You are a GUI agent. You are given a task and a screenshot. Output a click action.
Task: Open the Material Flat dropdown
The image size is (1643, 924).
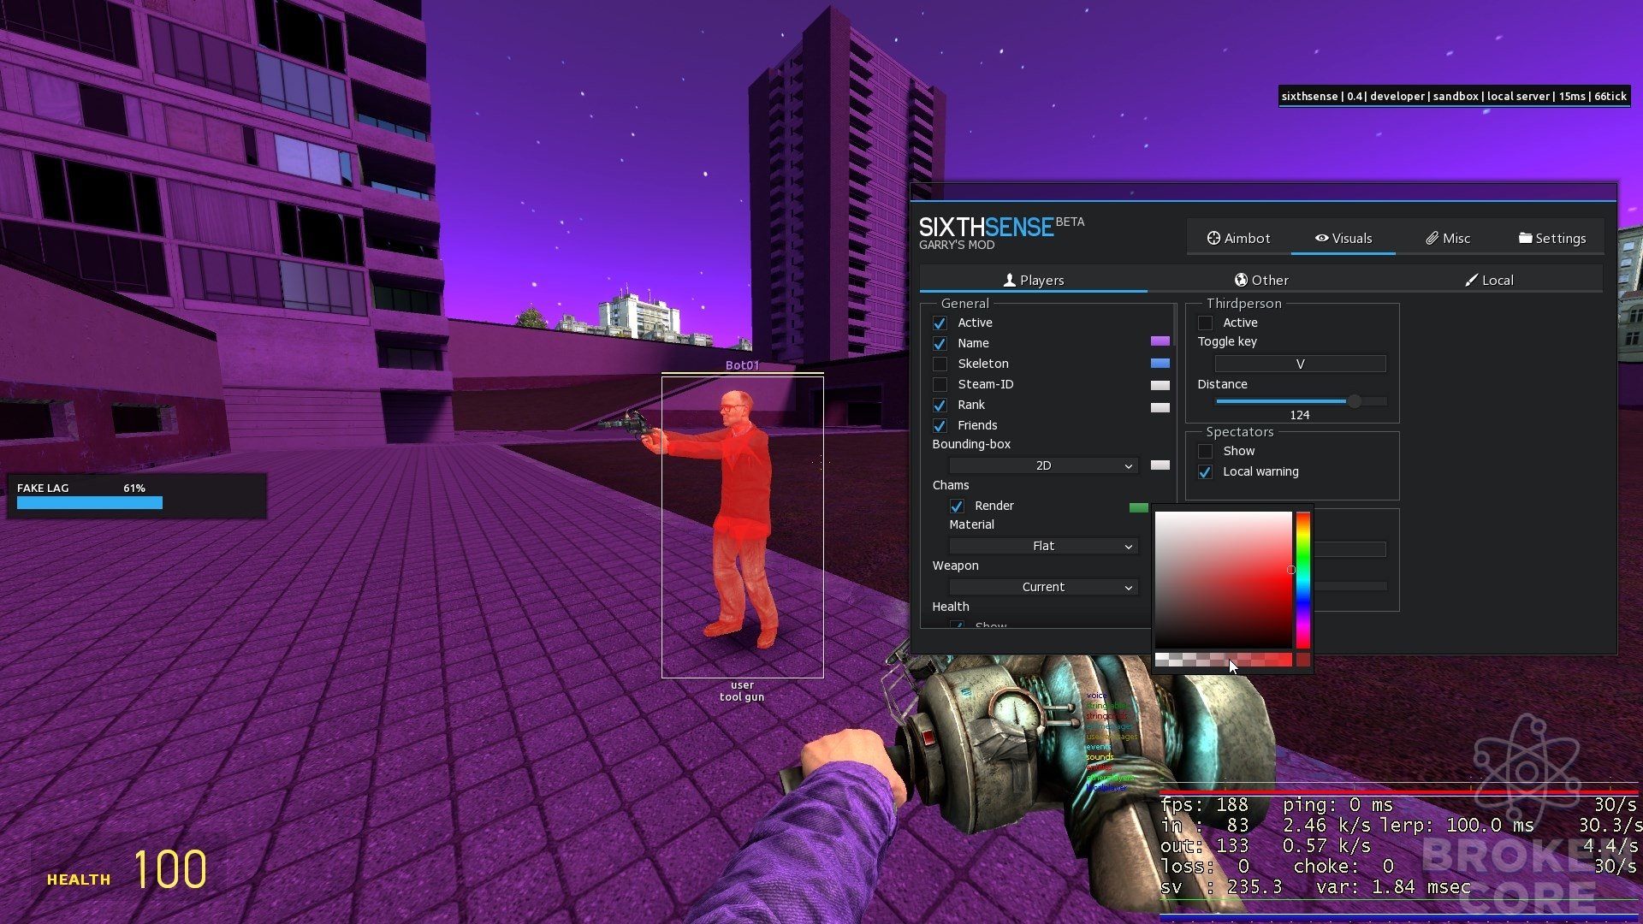point(1043,546)
